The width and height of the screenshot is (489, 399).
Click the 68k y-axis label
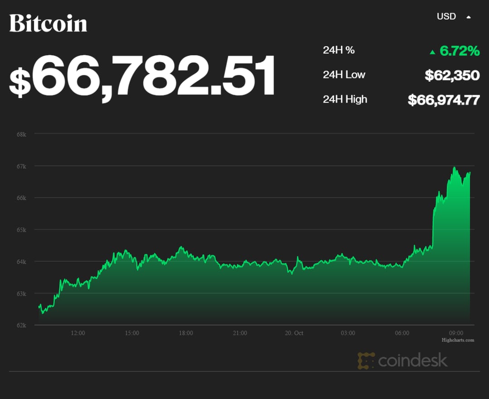(x=22, y=134)
